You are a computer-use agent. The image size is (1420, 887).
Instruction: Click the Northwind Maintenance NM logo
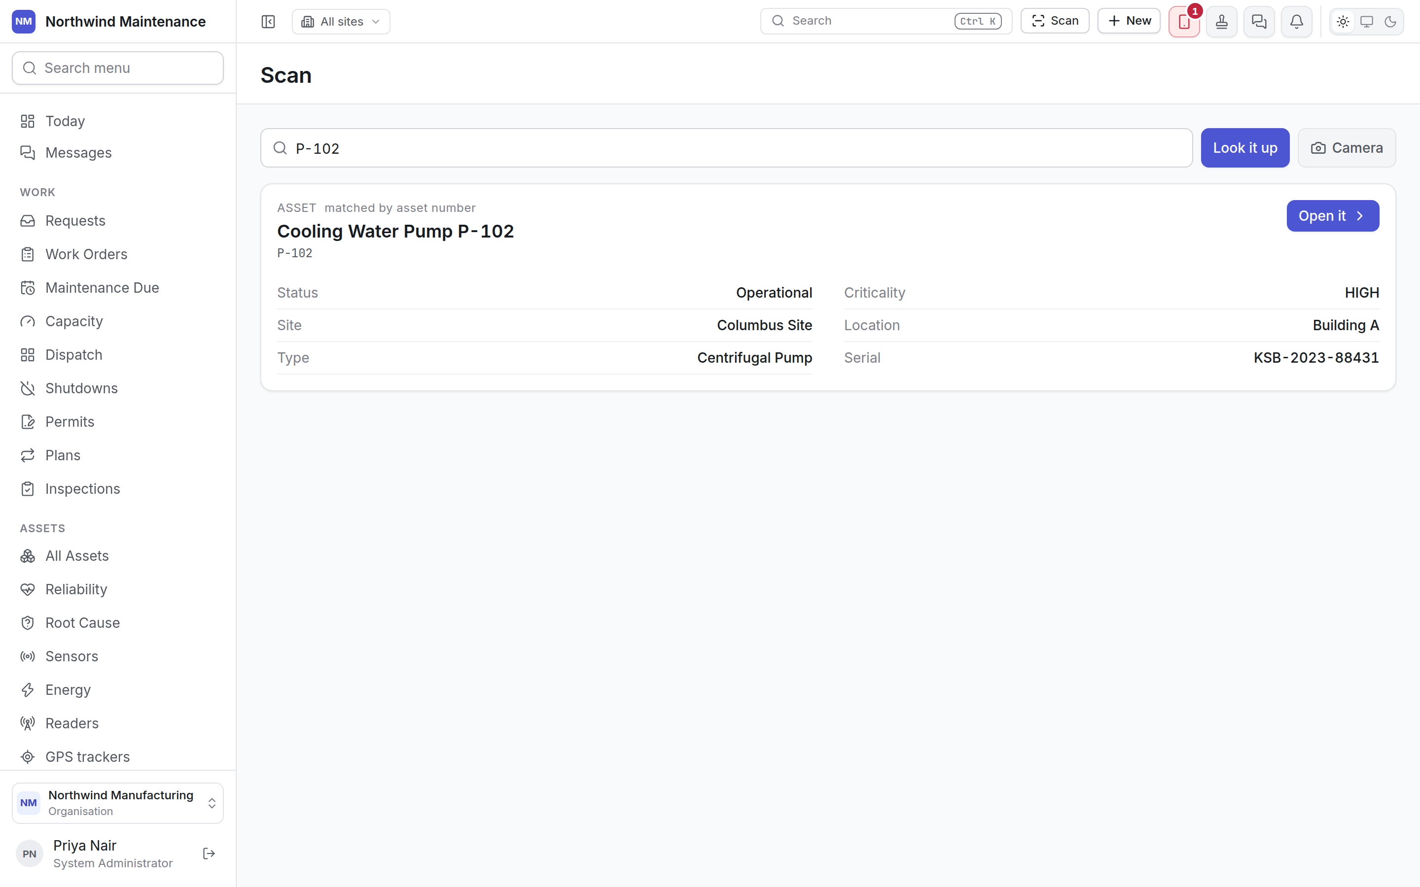click(x=24, y=22)
